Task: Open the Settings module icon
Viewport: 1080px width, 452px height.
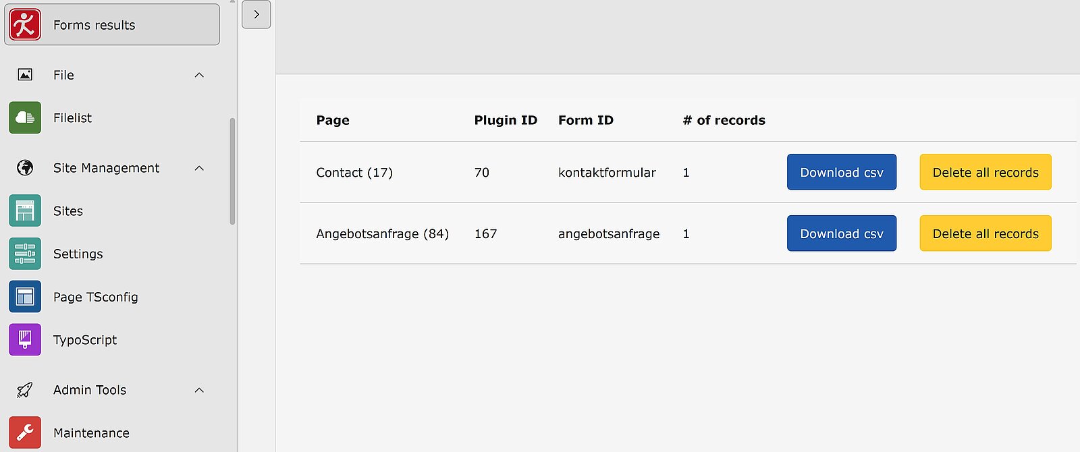Action: tap(25, 254)
